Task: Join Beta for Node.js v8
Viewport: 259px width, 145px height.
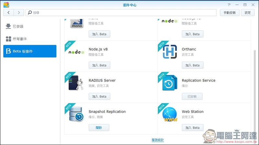Action: tap(99, 65)
